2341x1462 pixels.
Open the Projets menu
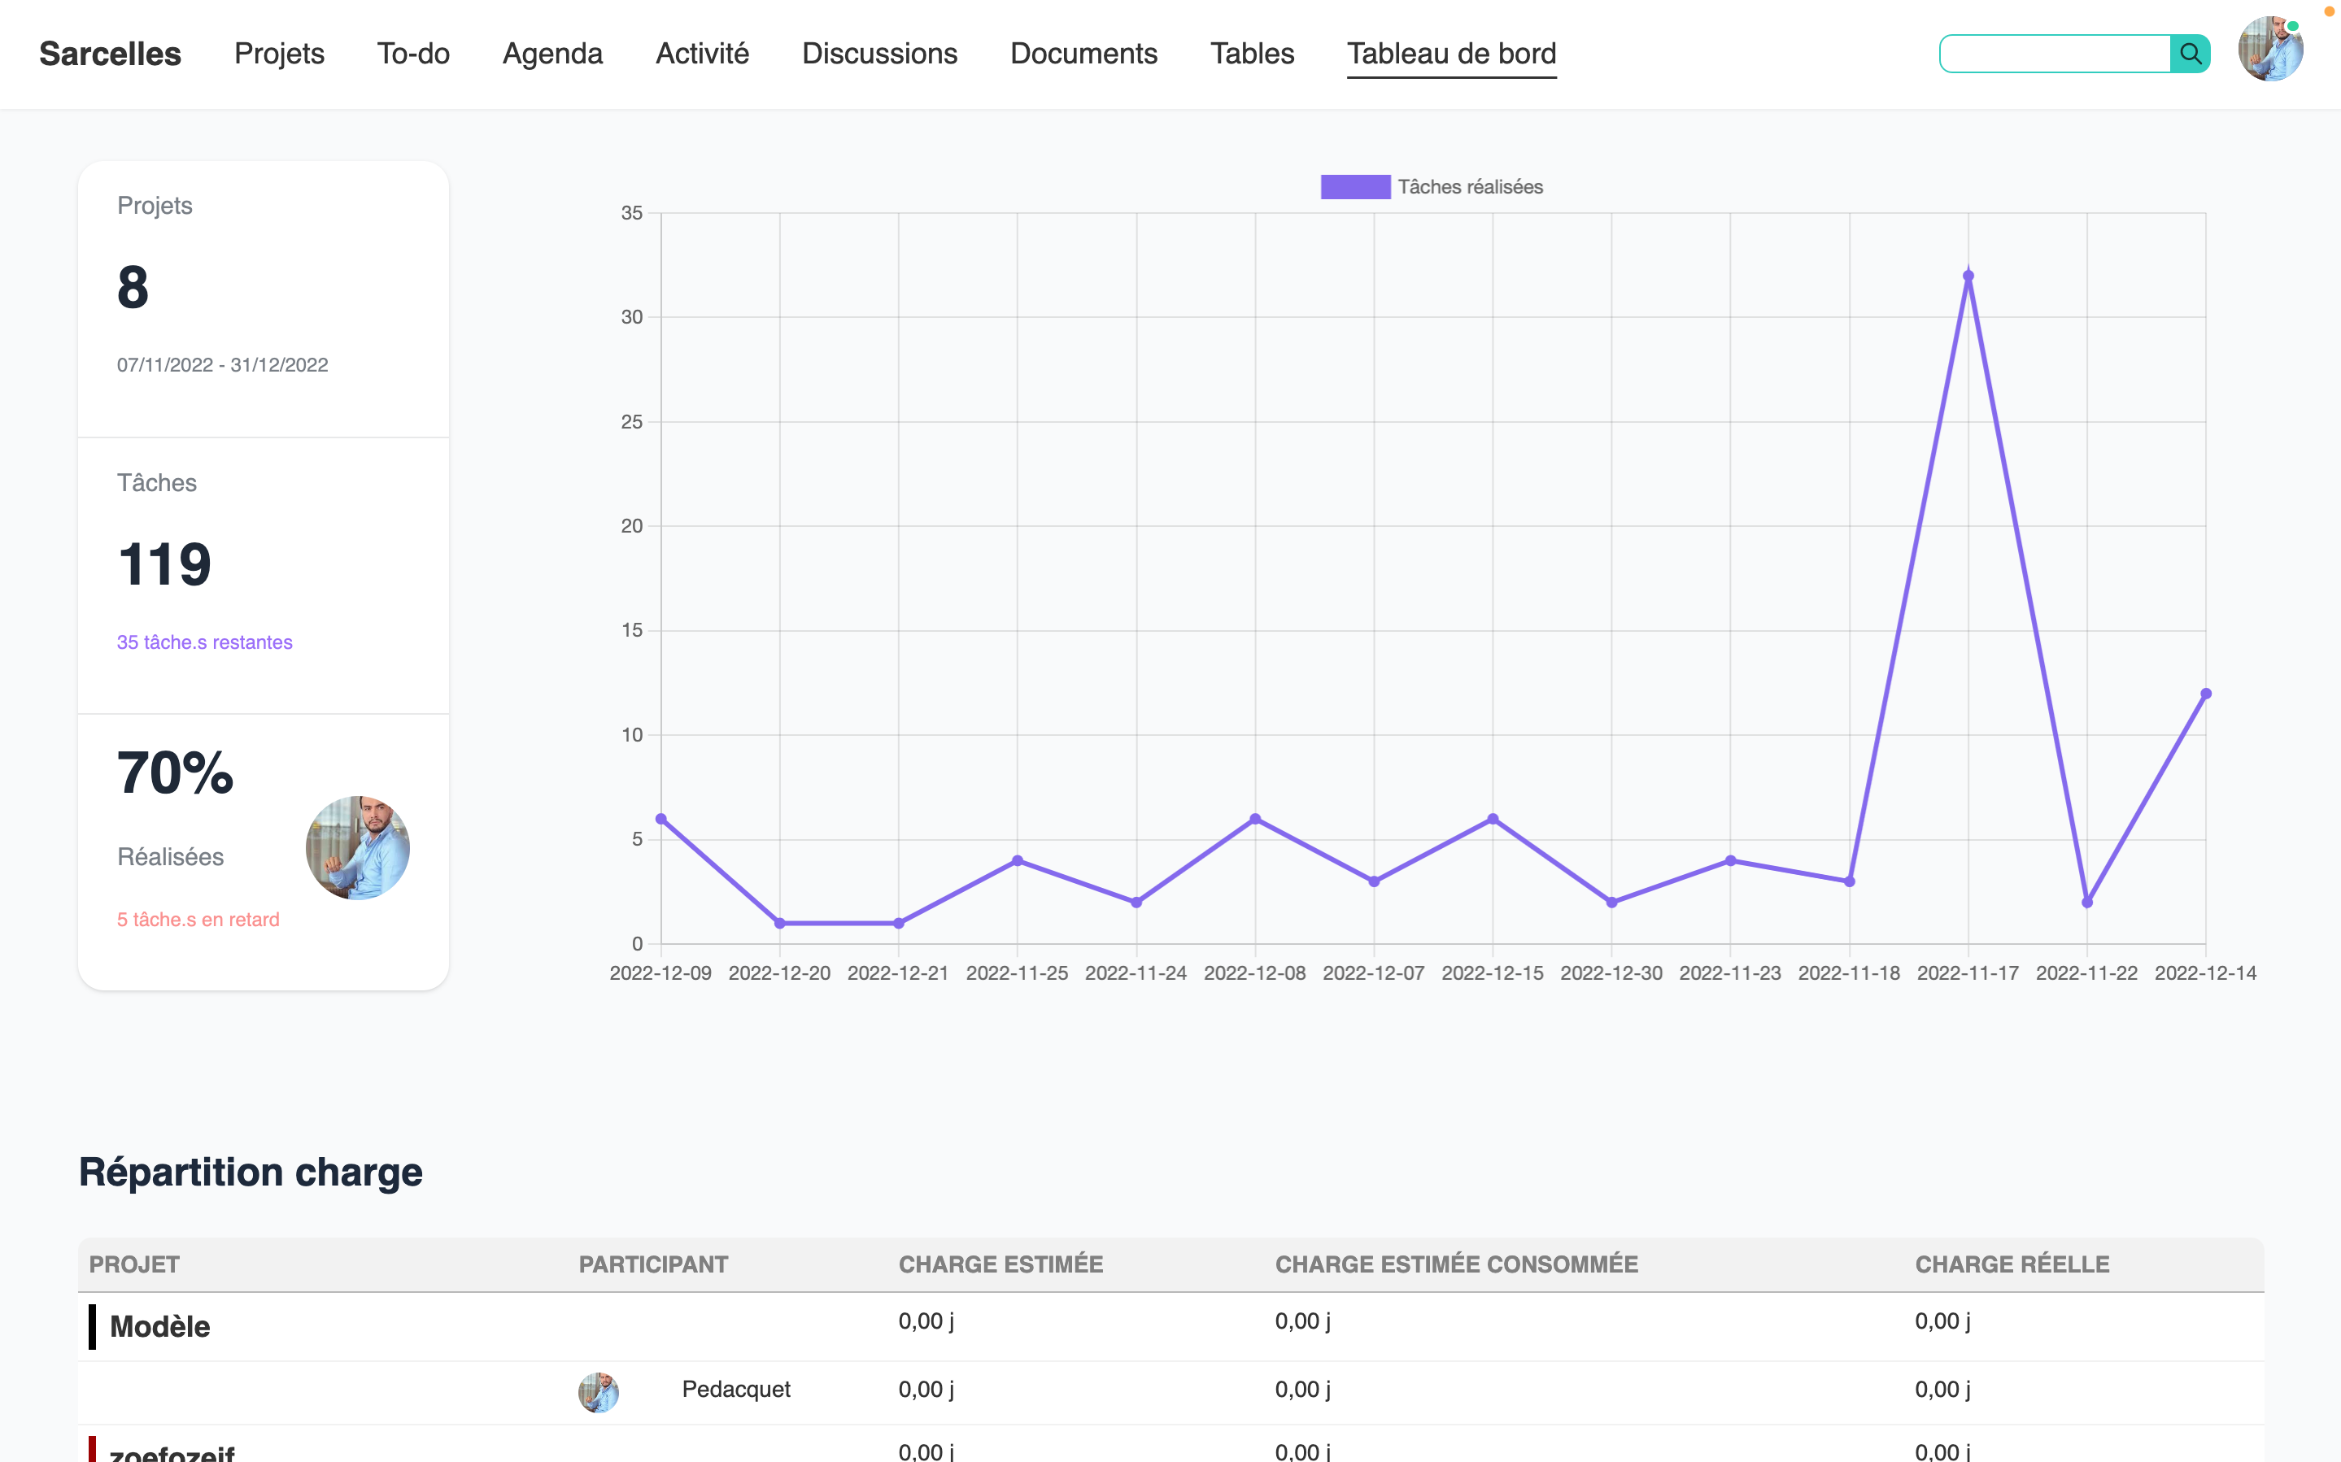point(278,53)
